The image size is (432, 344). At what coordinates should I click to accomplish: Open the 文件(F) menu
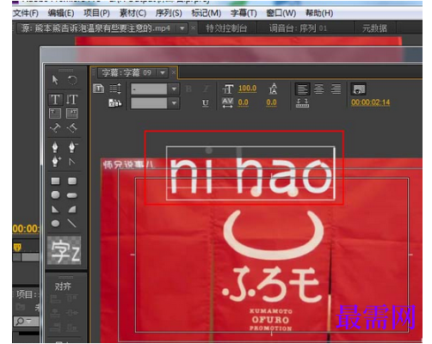coord(26,13)
